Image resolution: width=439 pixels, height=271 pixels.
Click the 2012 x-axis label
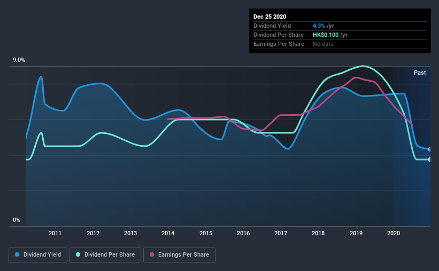tap(93, 233)
